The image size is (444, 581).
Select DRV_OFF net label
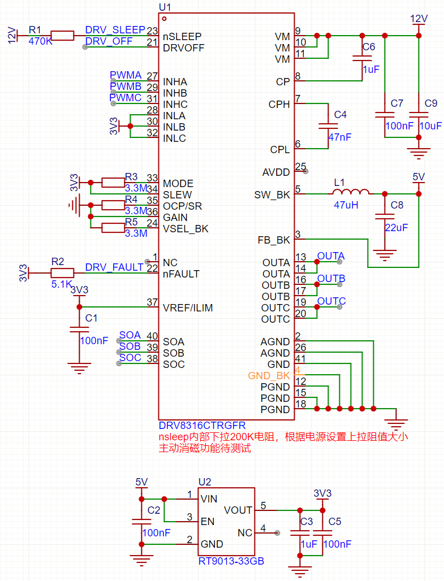[109, 41]
